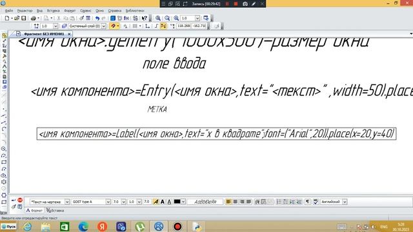This screenshot has height=232, width=413.
Task: Click the layers manager icon
Action: (64, 26)
